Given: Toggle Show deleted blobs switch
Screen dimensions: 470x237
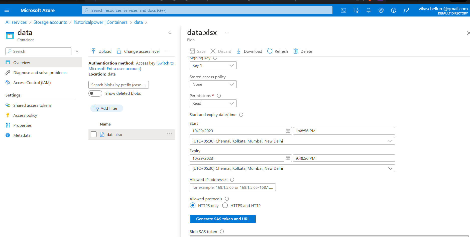Looking at the screenshot, I should coord(95,93).
